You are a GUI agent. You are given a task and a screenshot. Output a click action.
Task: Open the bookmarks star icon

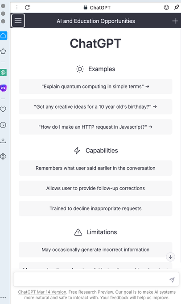3,51
